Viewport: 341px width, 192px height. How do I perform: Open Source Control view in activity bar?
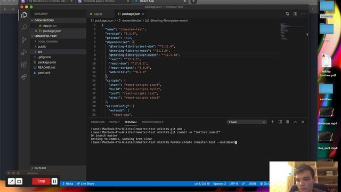coord(24,39)
